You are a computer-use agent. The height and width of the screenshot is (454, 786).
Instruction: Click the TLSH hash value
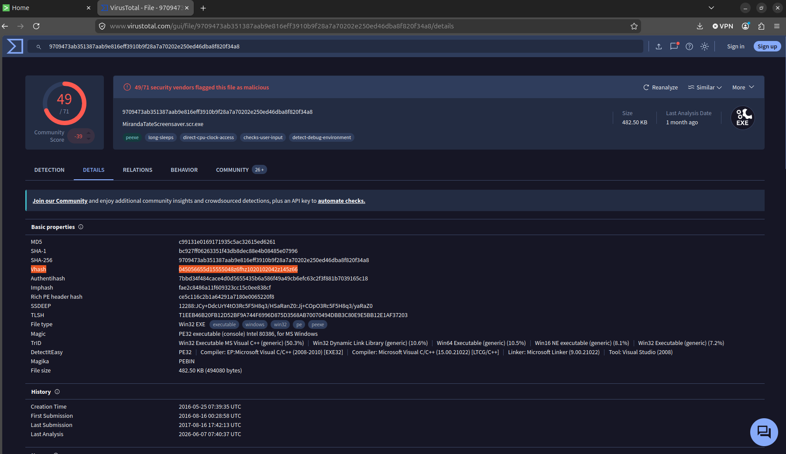tap(293, 315)
